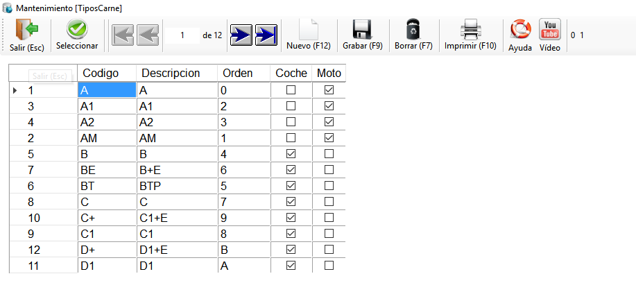The image size is (636, 292).
Task: Click row header number 10
Action: click(43, 217)
